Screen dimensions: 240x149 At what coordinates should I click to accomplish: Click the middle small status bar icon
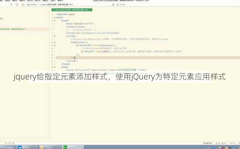[10, 143]
